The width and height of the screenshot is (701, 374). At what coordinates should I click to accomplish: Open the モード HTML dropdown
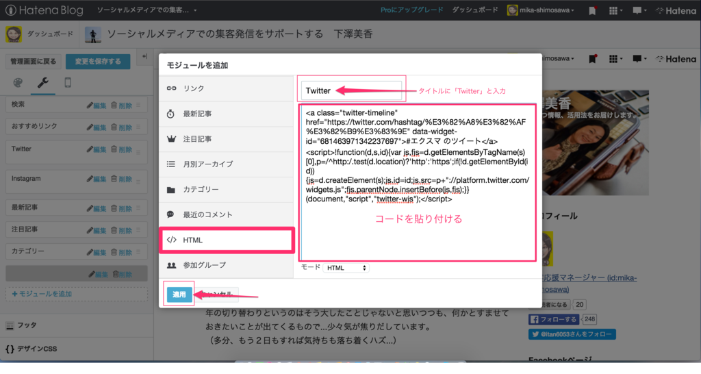(x=346, y=268)
